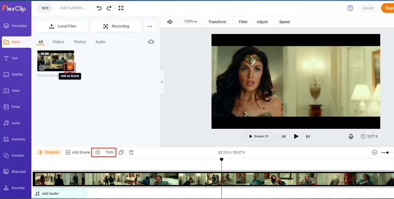Open the Text sidebar panel

[x=11, y=58]
